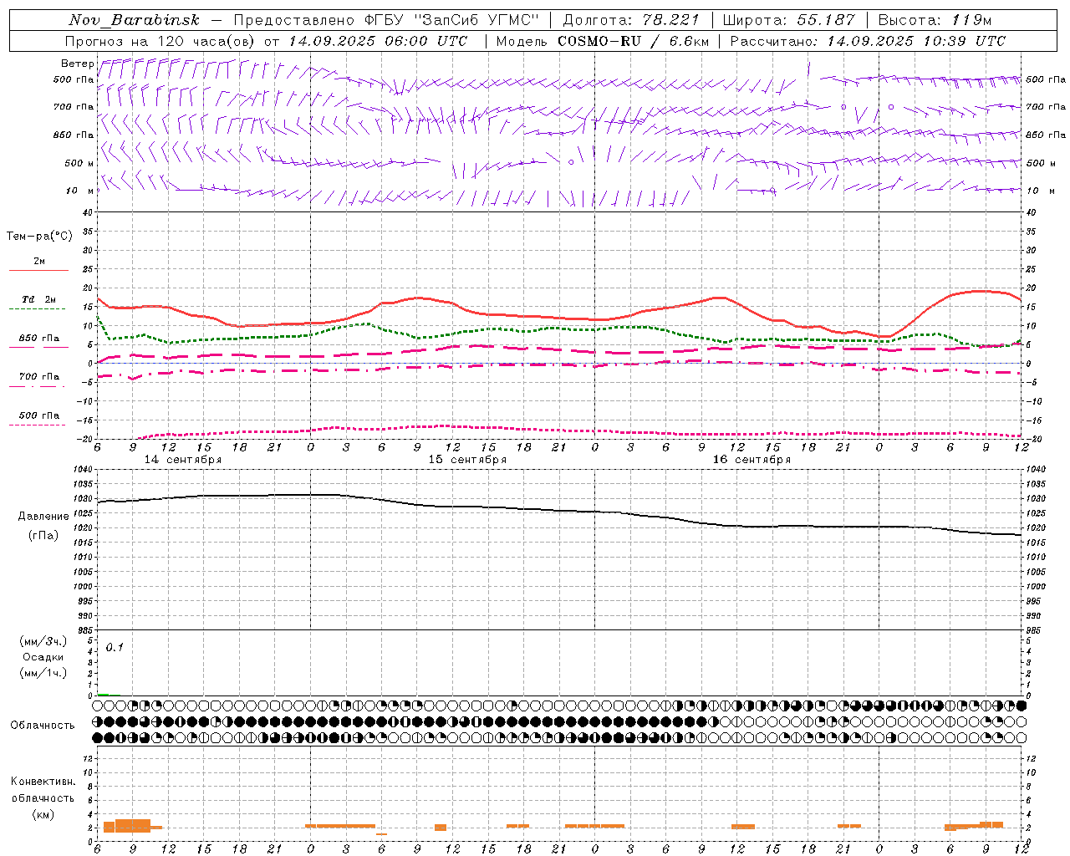The width and height of the screenshot is (1070, 856).
Task: Click the 16 сентября date label
Action: tap(752, 460)
